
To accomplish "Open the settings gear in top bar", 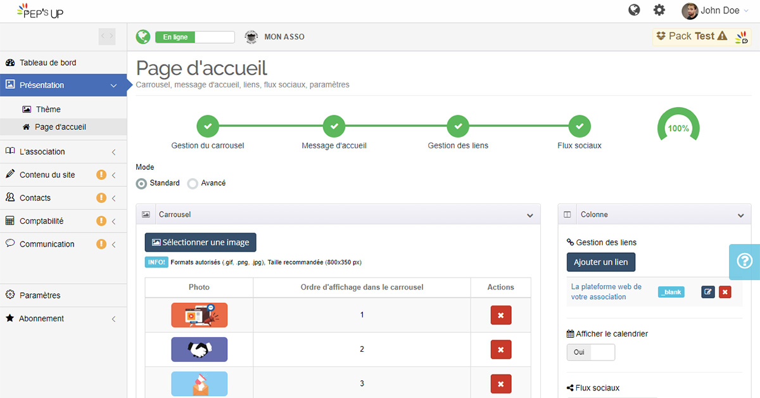I will pos(659,10).
